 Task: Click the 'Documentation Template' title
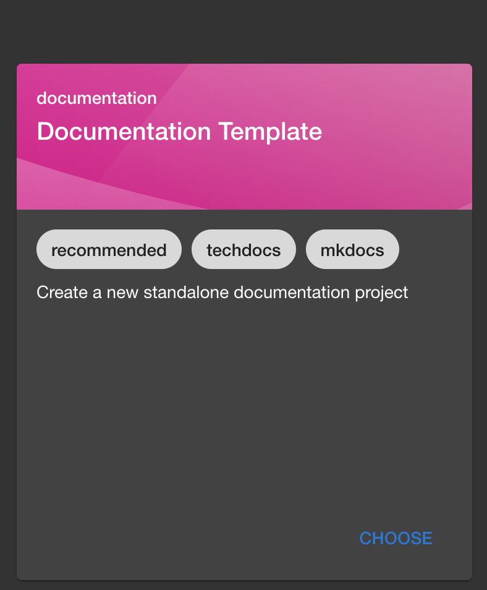coord(179,132)
